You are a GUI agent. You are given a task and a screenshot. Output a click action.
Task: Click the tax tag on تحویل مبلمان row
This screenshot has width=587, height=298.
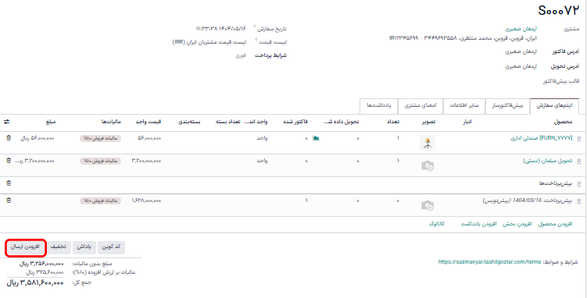[100, 161]
